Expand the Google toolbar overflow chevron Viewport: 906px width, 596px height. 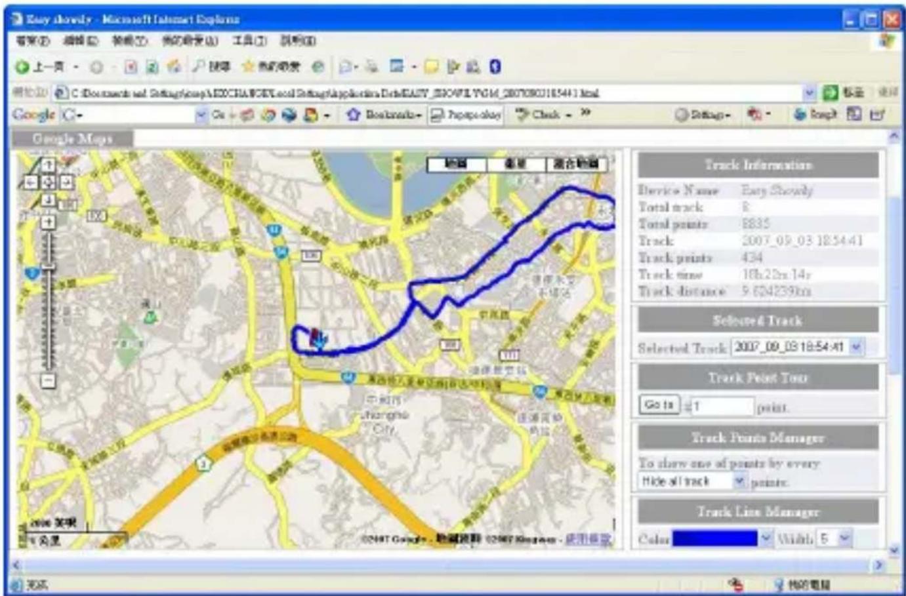tap(585, 114)
